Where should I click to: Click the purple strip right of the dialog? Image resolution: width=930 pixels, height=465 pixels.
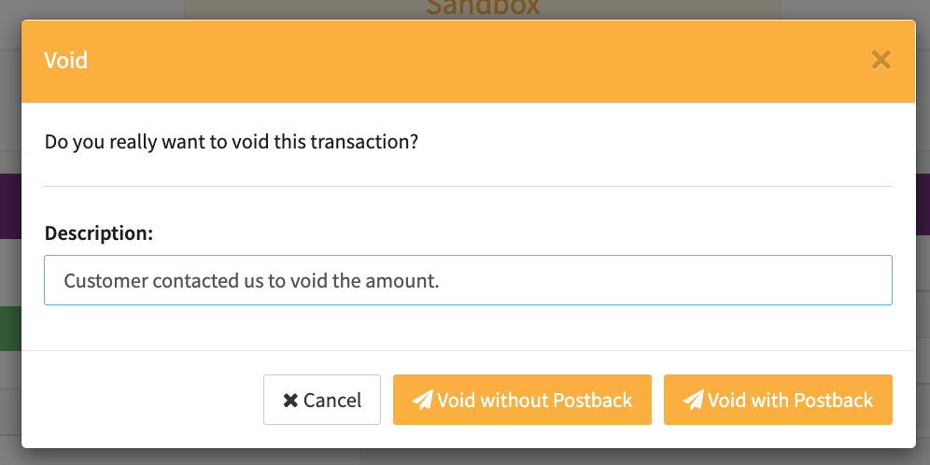(922, 205)
